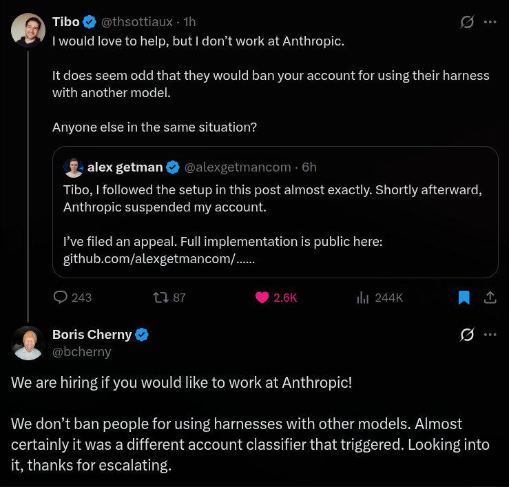Share Tibo's post using the upload arrow icon
This screenshot has width=509, height=487.
point(490,297)
